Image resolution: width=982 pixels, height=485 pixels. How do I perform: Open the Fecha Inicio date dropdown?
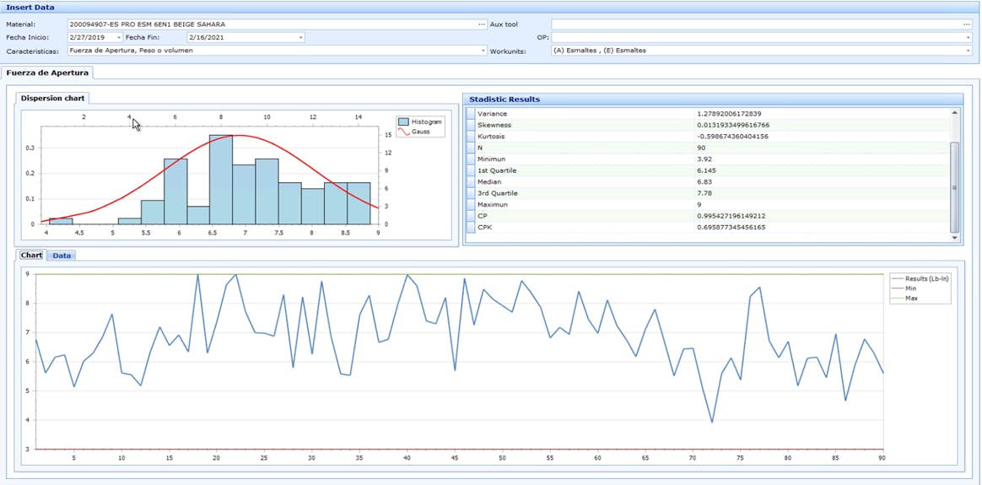pyautogui.click(x=117, y=38)
